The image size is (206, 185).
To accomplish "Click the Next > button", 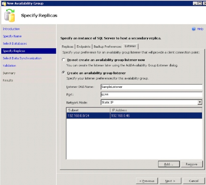I will click(x=170, y=181).
